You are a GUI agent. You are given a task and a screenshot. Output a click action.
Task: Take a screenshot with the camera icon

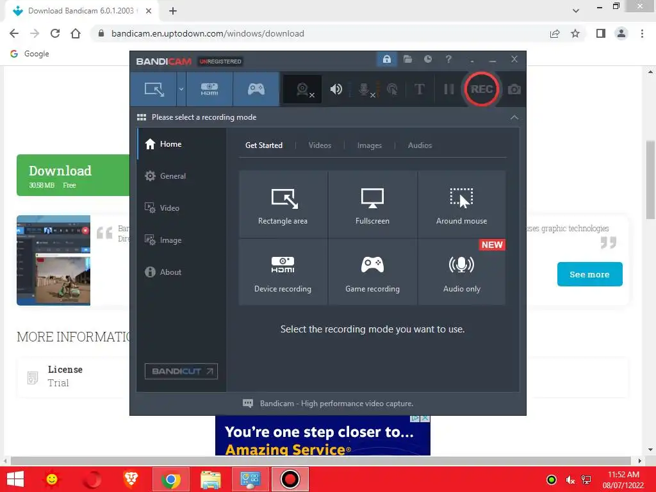pyautogui.click(x=514, y=89)
